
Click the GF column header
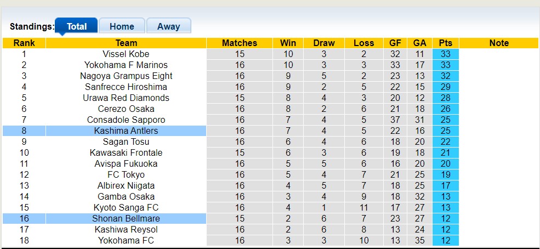pyautogui.click(x=395, y=43)
